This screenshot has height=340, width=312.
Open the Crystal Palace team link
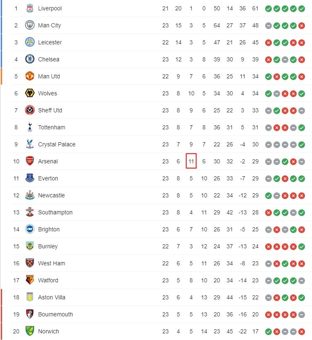(x=56, y=144)
